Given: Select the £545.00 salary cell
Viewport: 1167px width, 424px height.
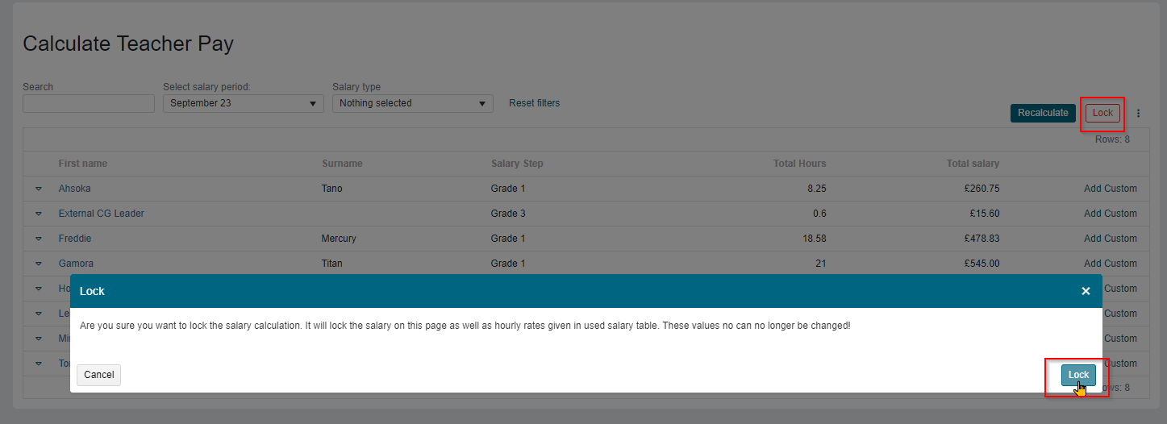Looking at the screenshot, I should (x=982, y=264).
